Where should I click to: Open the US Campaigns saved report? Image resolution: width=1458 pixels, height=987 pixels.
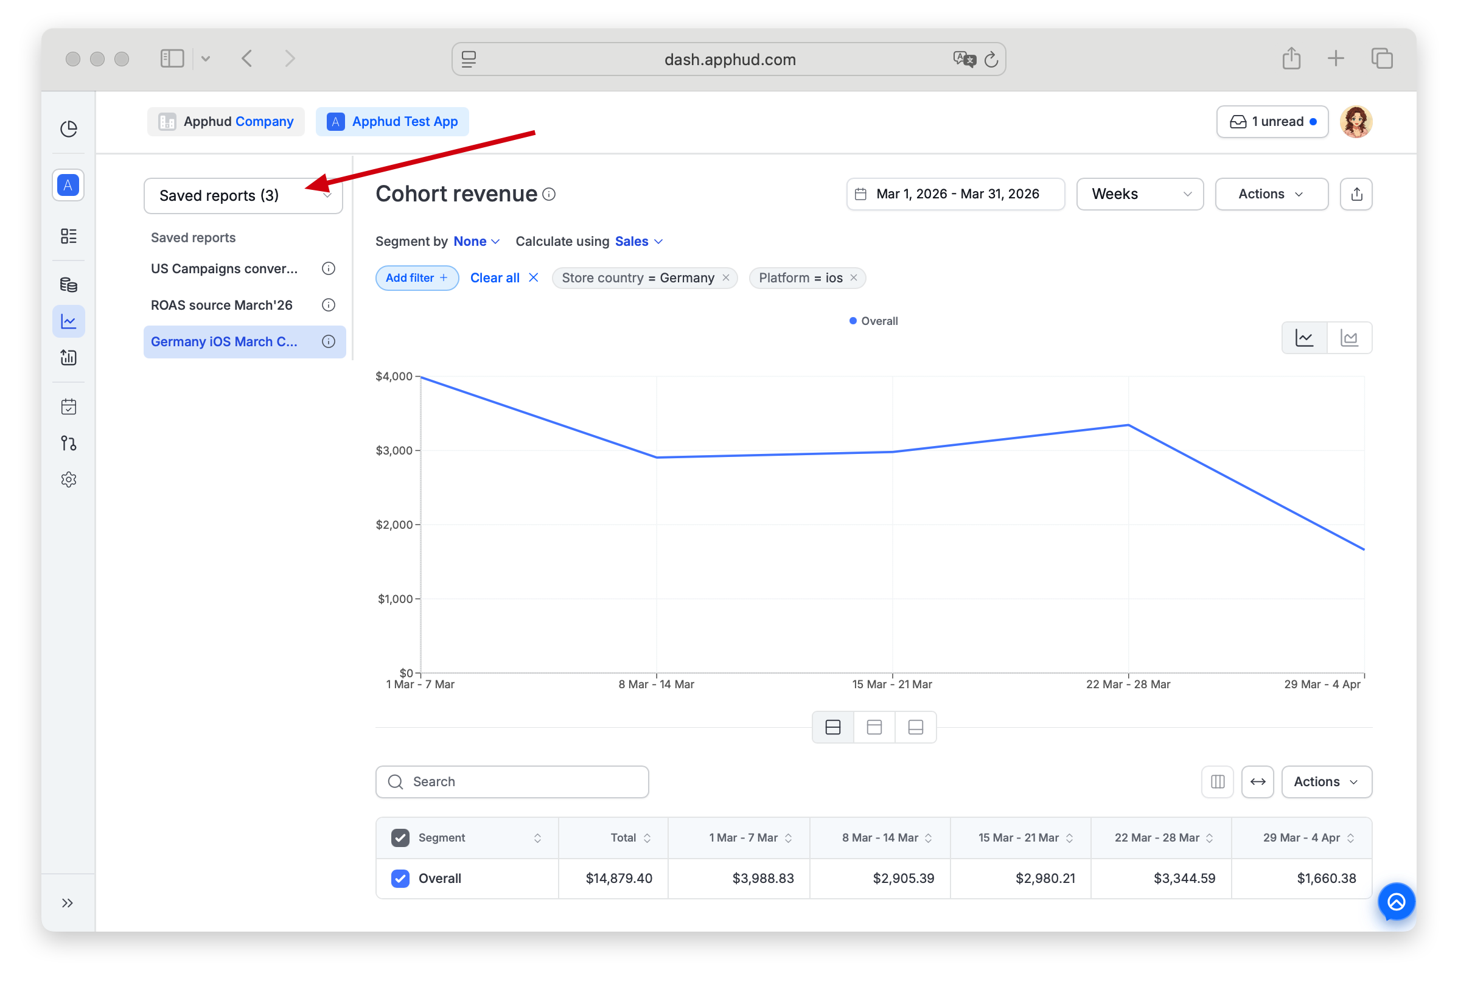click(x=224, y=268)
